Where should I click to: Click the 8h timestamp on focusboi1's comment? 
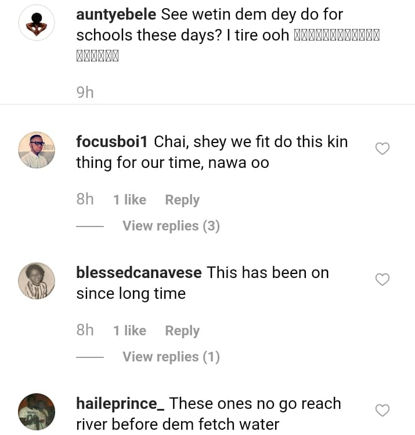click(x=85, y=200)
